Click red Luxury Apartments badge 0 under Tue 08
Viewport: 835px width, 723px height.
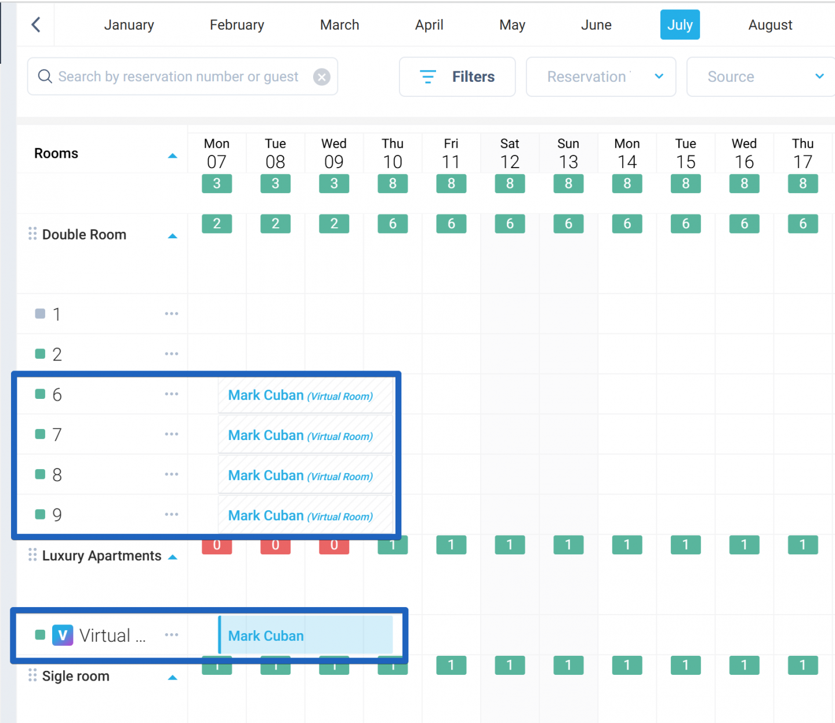(x=275, y=546)
